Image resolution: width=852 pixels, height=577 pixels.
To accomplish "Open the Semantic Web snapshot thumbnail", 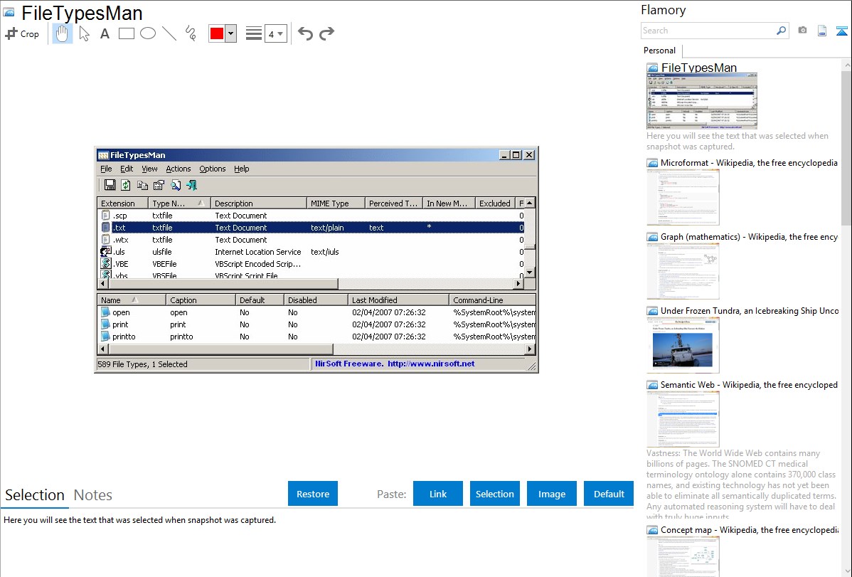I will pos(683,419).
